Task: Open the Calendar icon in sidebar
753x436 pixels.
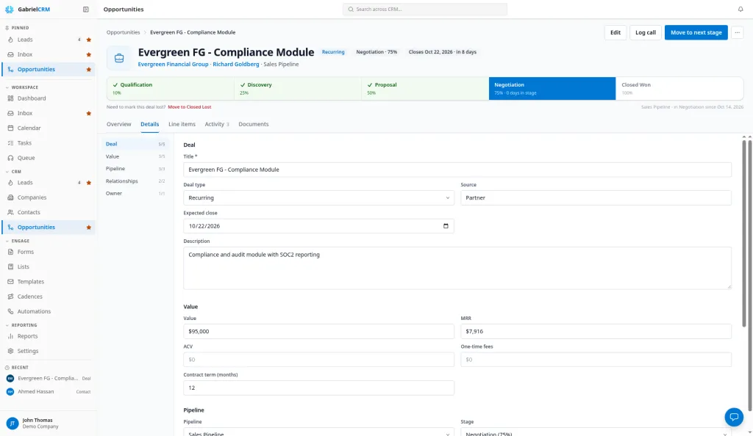Action: (10, 128)
